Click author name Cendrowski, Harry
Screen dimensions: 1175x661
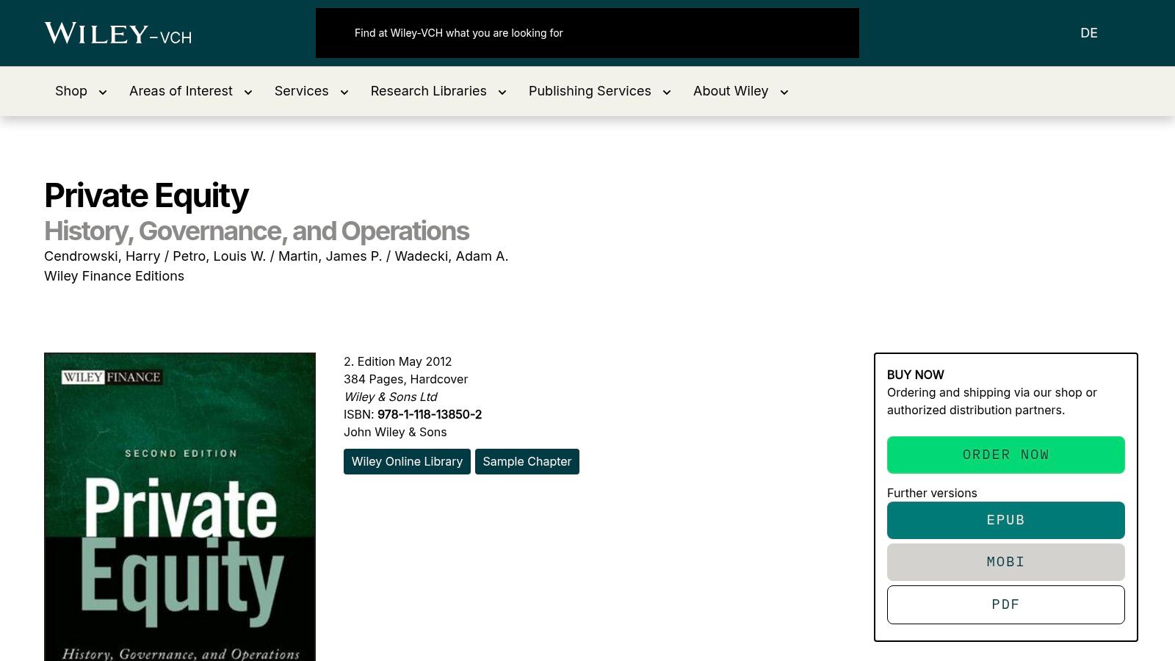[102, 256]
